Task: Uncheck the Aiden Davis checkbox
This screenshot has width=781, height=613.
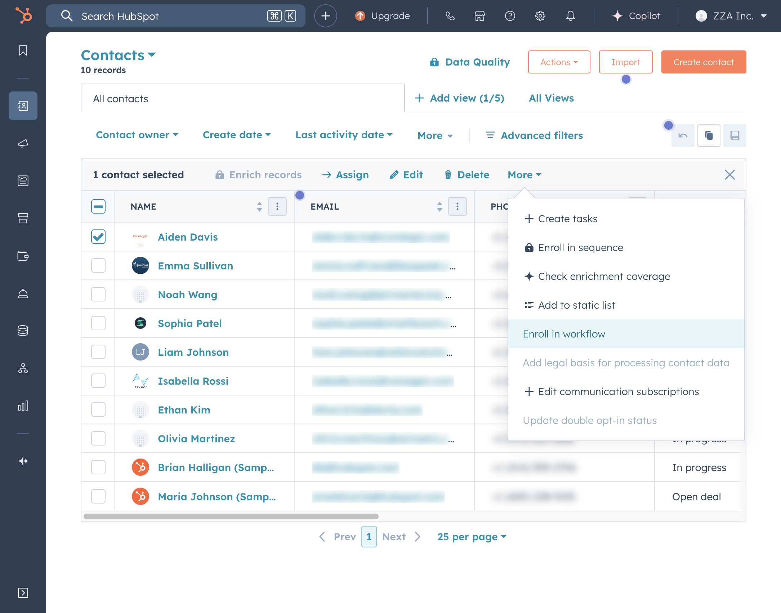Action: [98, 237]
